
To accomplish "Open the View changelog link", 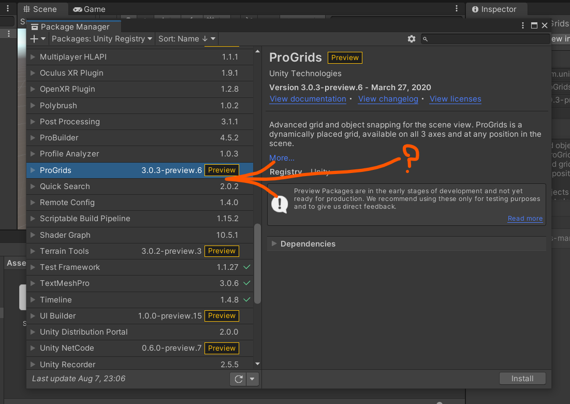I will (388, 99).
